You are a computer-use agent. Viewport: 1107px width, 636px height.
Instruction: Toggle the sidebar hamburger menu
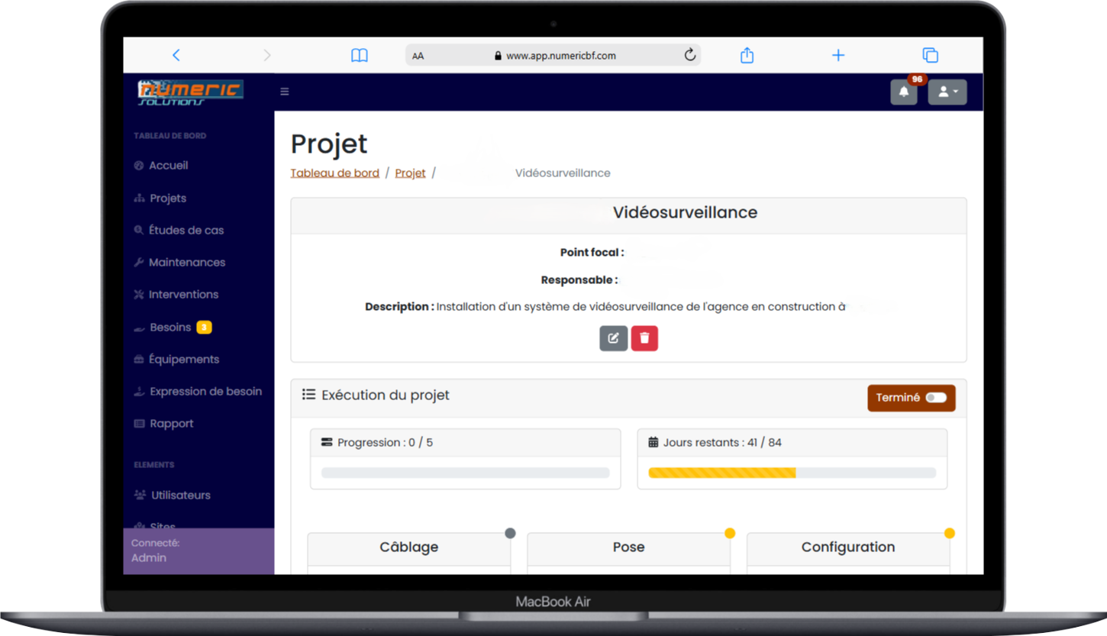point(285,92)
